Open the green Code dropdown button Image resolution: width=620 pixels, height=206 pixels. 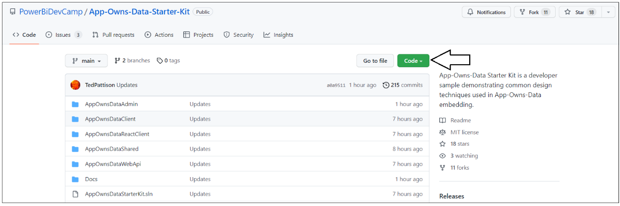(x=413, y=61)
